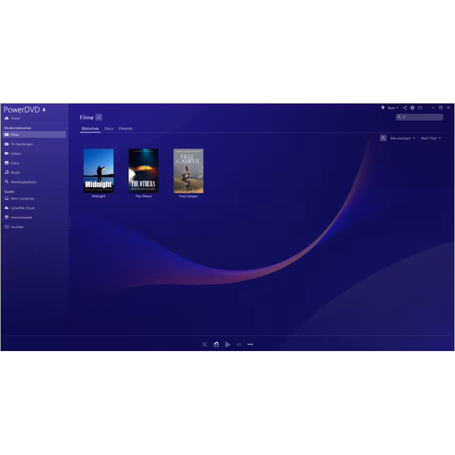Viewport: 455px width, 455px height.
Task: Open the 'Nach Titel' sort dropdown
Action: (x=431, y=138)
